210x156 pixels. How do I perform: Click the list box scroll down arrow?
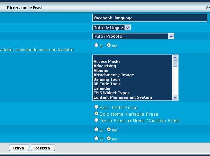175,98
